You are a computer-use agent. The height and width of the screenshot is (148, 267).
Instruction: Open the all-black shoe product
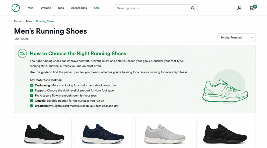[225, 133]
